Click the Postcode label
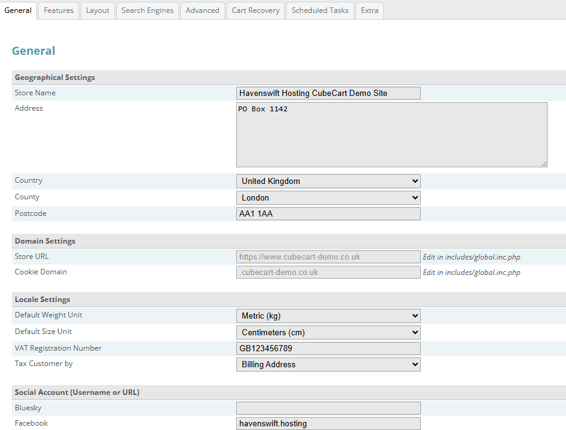The width and height of the screenshot is (566, 430). coord(31,213)
